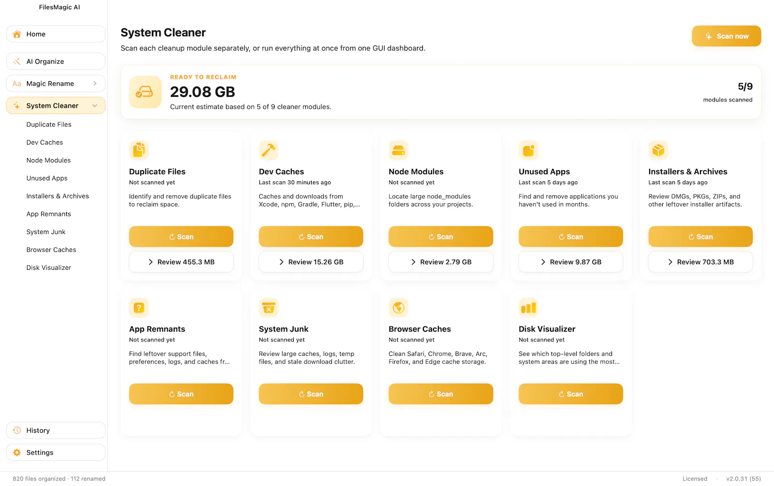Scan the Disk Visualizer module

click(x=571, y=394)
